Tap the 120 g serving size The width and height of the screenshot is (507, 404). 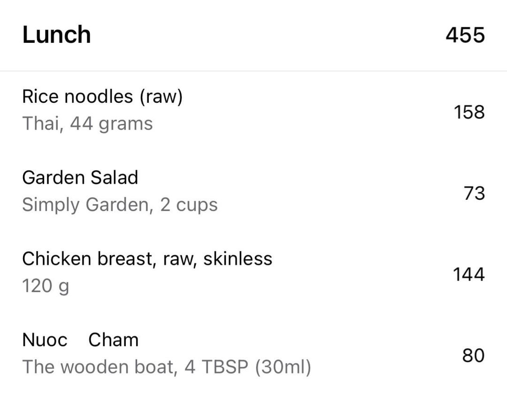click(46, 286)
